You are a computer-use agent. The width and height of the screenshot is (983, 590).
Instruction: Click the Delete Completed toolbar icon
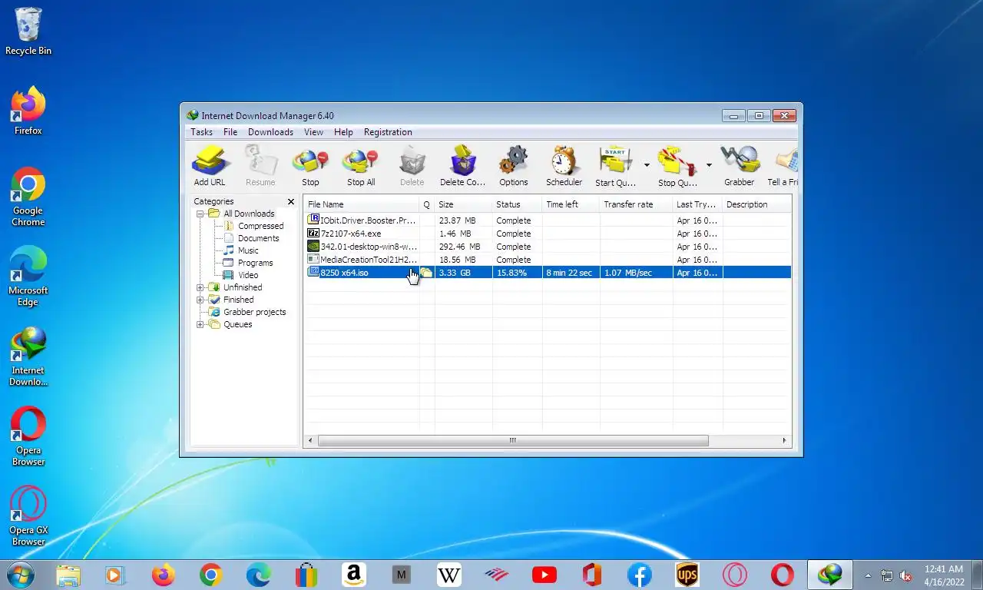point(462,166)
